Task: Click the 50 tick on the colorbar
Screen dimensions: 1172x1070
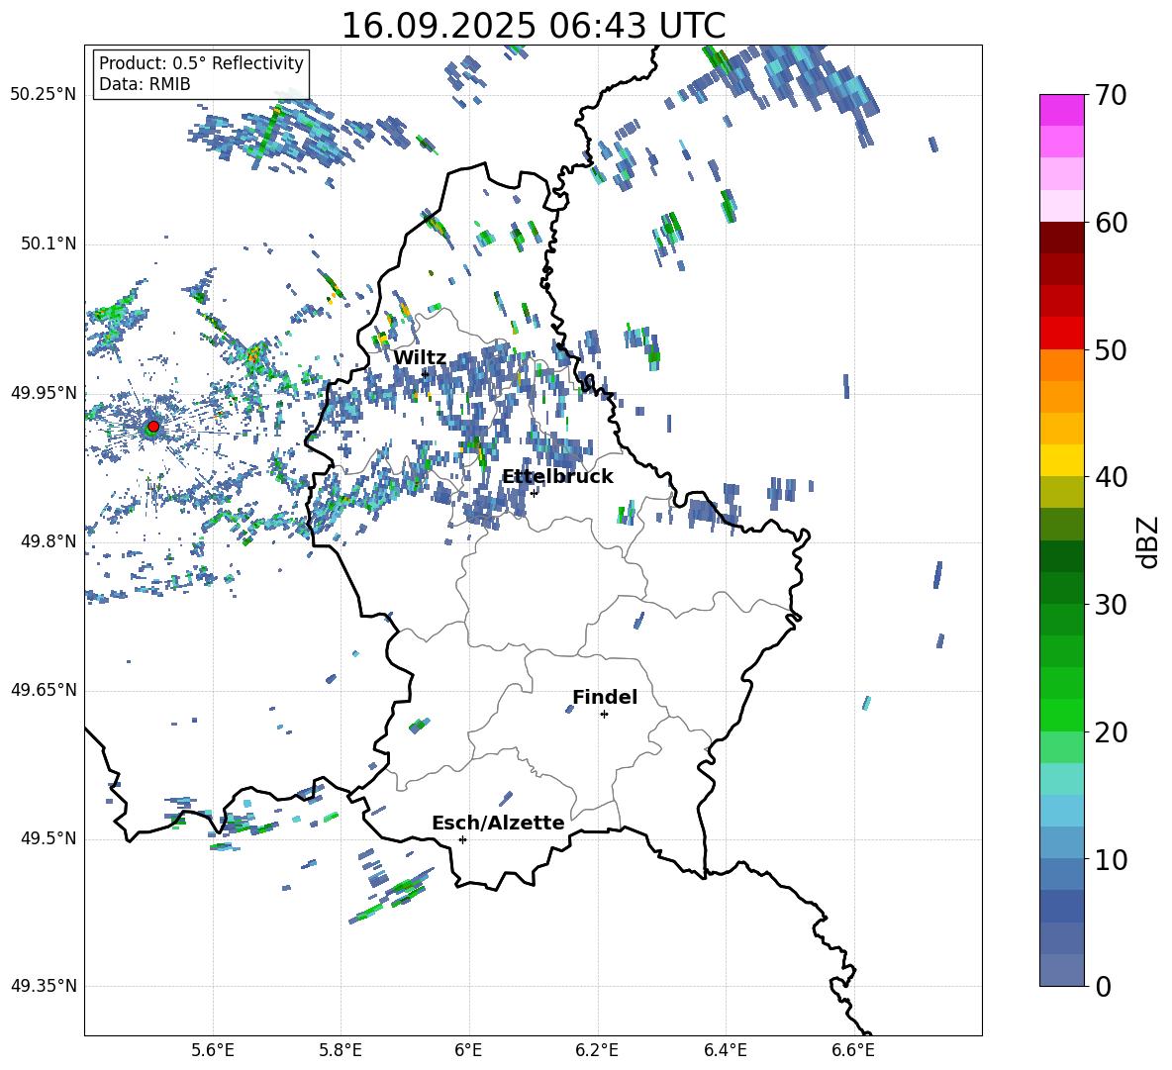Action: [x=1111, y=349]
